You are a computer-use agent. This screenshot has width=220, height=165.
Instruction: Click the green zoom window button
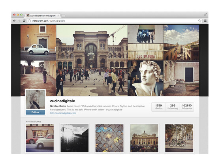(x=21, y=15)
